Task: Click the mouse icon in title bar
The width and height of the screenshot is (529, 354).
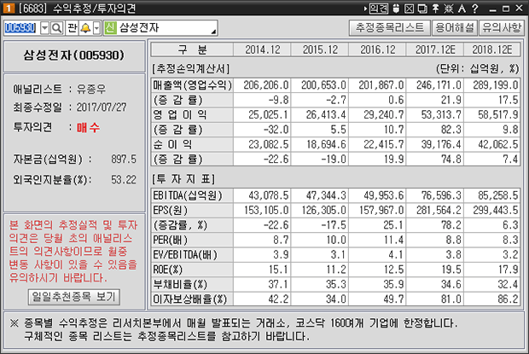Action: point(396,9)
